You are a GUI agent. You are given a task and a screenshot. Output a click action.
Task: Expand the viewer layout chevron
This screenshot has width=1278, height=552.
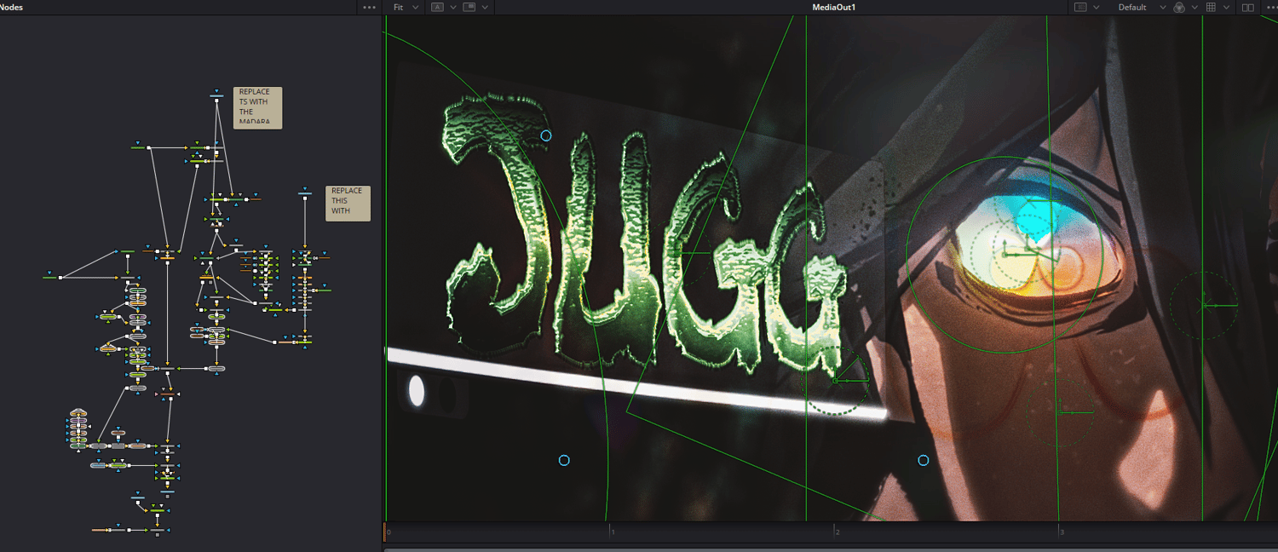[485, 7]
